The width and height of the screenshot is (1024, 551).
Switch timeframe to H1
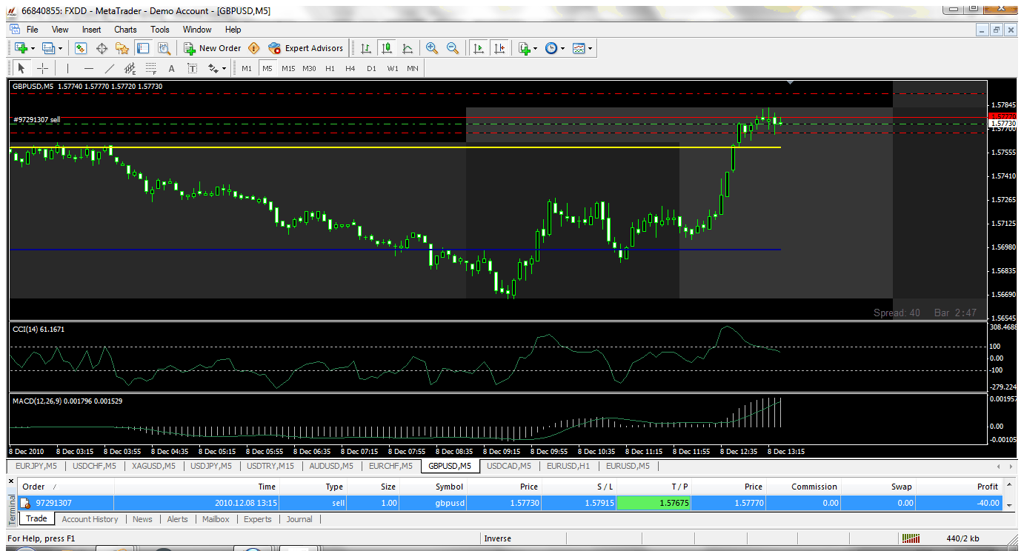pyautogui.click(x=330, y=68)
